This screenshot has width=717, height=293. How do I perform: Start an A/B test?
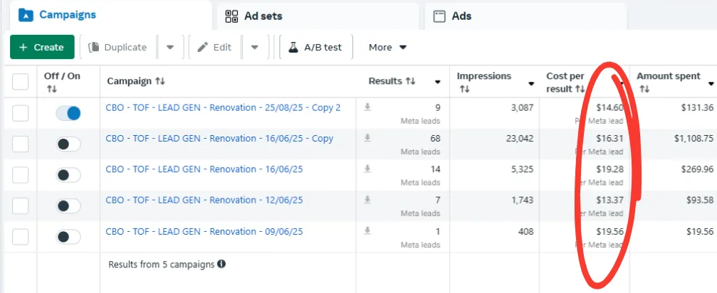315,48
